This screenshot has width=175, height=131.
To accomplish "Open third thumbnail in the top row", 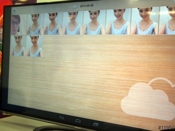I will [x=53, y=24].
